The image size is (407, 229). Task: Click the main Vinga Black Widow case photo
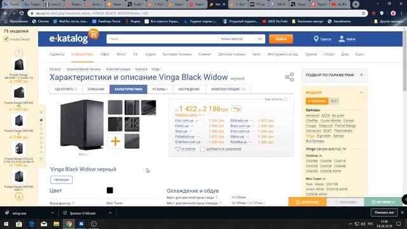coord(82,125)
